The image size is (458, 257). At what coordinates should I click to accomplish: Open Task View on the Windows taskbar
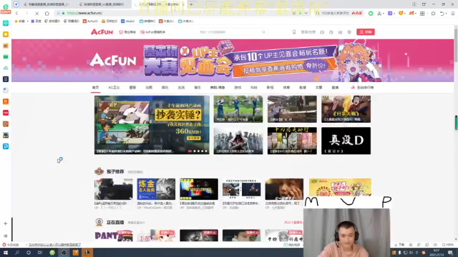pyautogui.click(x=40, y=253)
